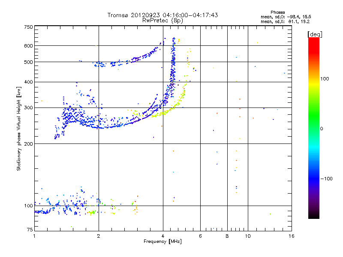Screen dimensions: 343x257
Task: Click the x-axis label '2'
Action: (99, 236)
